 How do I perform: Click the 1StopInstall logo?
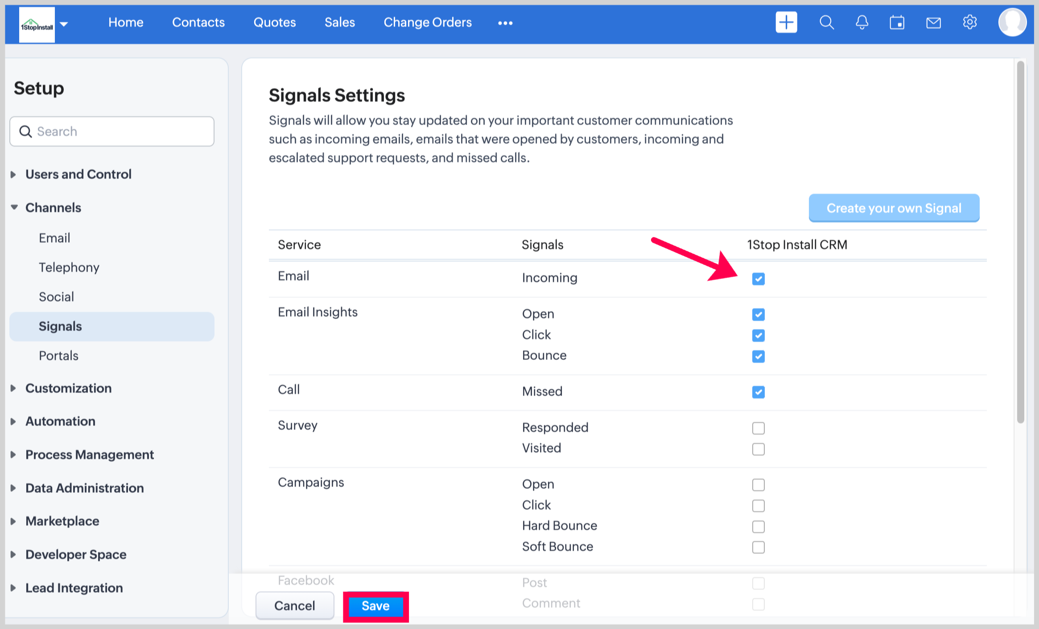click(x=37, y=25)
